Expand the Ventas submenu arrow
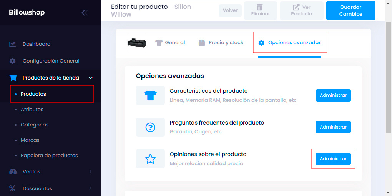 coord(91,172)
